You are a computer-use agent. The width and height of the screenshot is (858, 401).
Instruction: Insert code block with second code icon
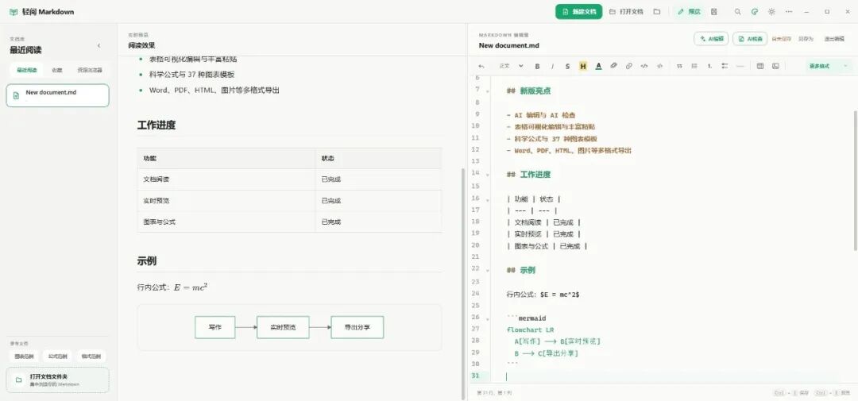(x=659, y=66)
